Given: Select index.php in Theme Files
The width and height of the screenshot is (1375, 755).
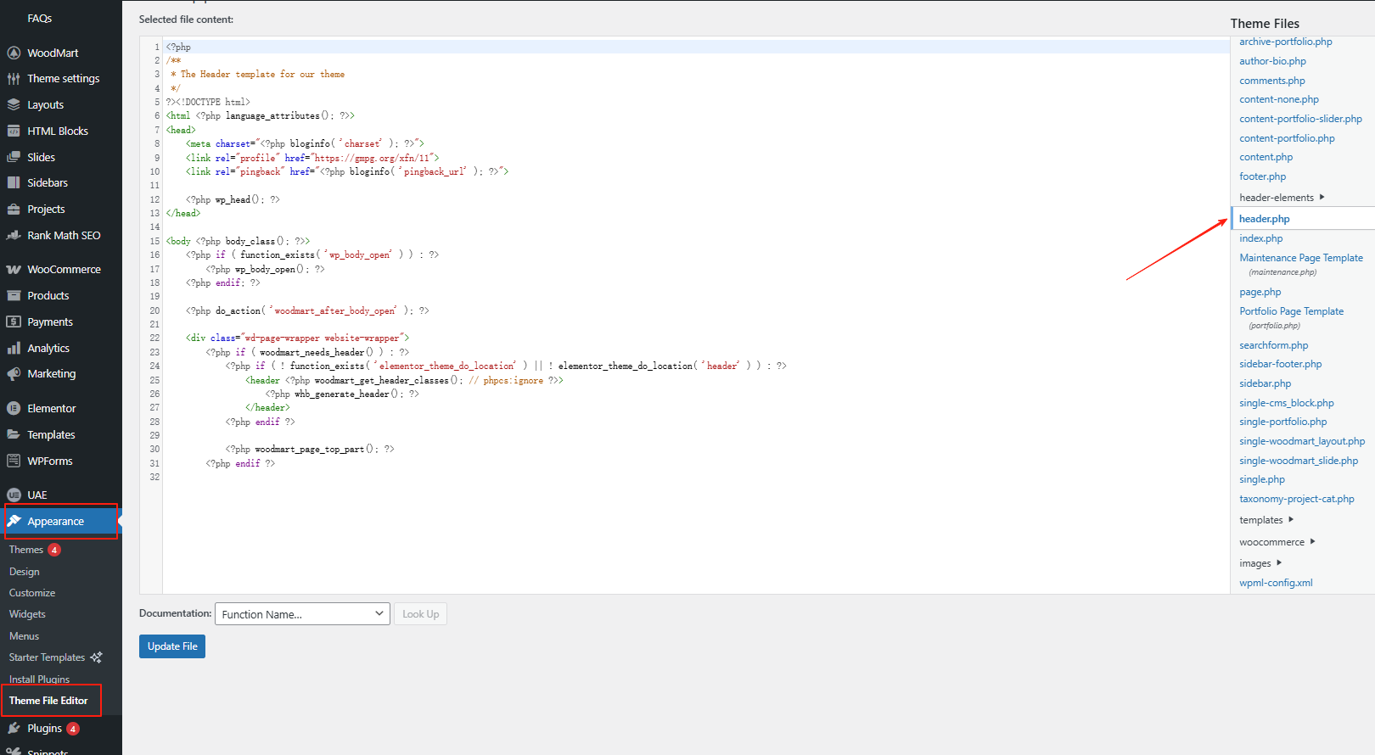Looking at the screenshot, I should (1260, 238).
